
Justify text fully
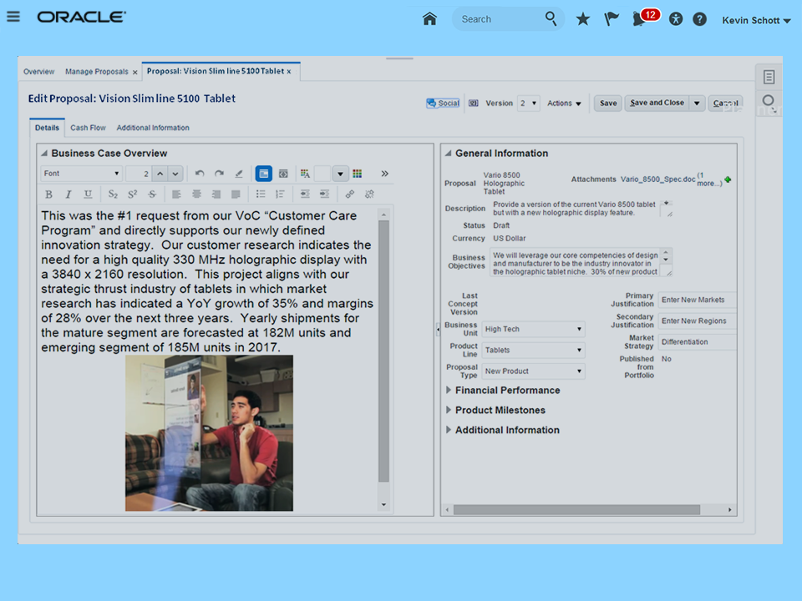pyautogui.click(x=236, y=194)
